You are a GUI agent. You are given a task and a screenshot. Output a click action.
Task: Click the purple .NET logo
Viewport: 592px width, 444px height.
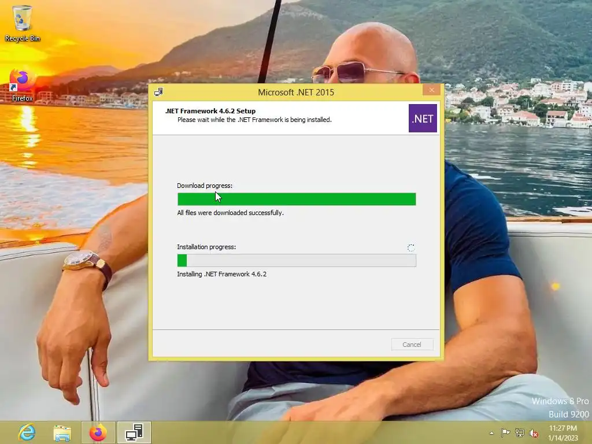point(423,118)
